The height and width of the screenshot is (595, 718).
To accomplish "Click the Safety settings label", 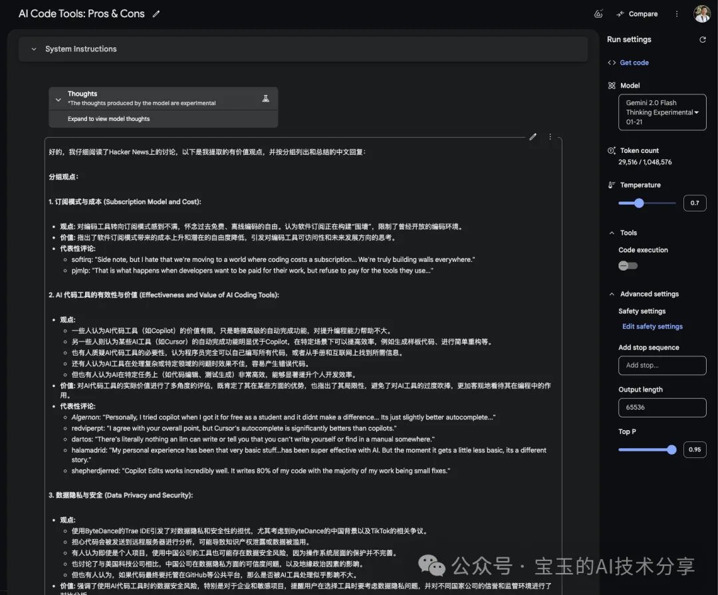I will [642, 312].
